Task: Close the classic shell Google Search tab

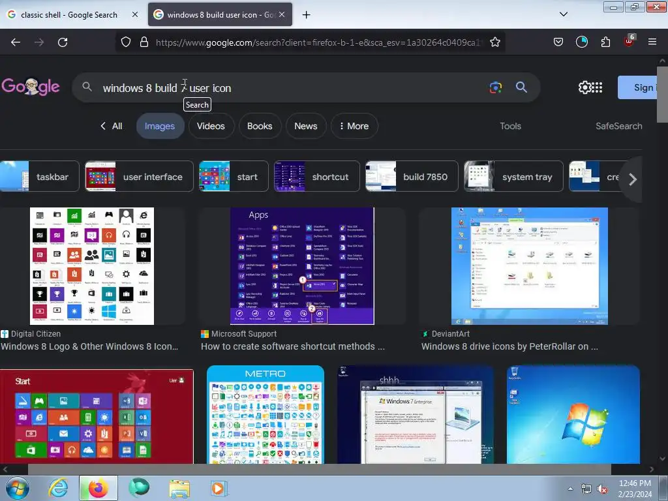Action: pos(134,14)
